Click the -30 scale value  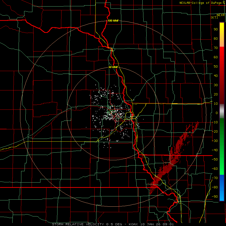click(x=215, y=141)
